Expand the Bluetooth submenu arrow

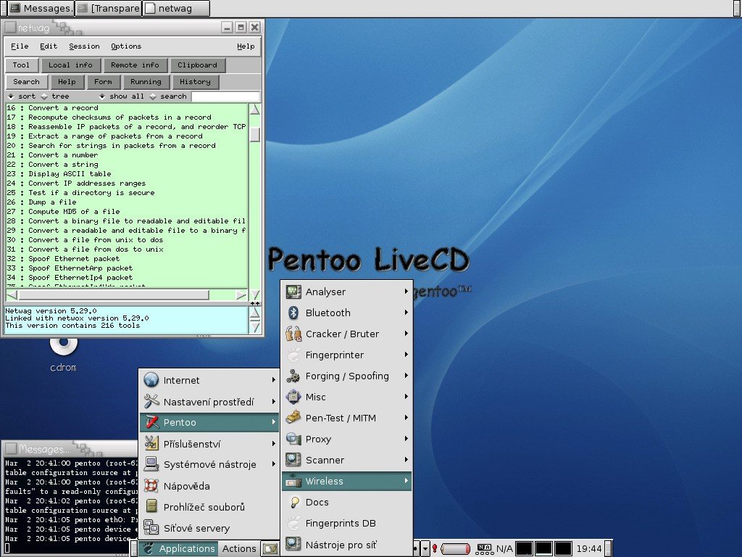coord(406,312)
